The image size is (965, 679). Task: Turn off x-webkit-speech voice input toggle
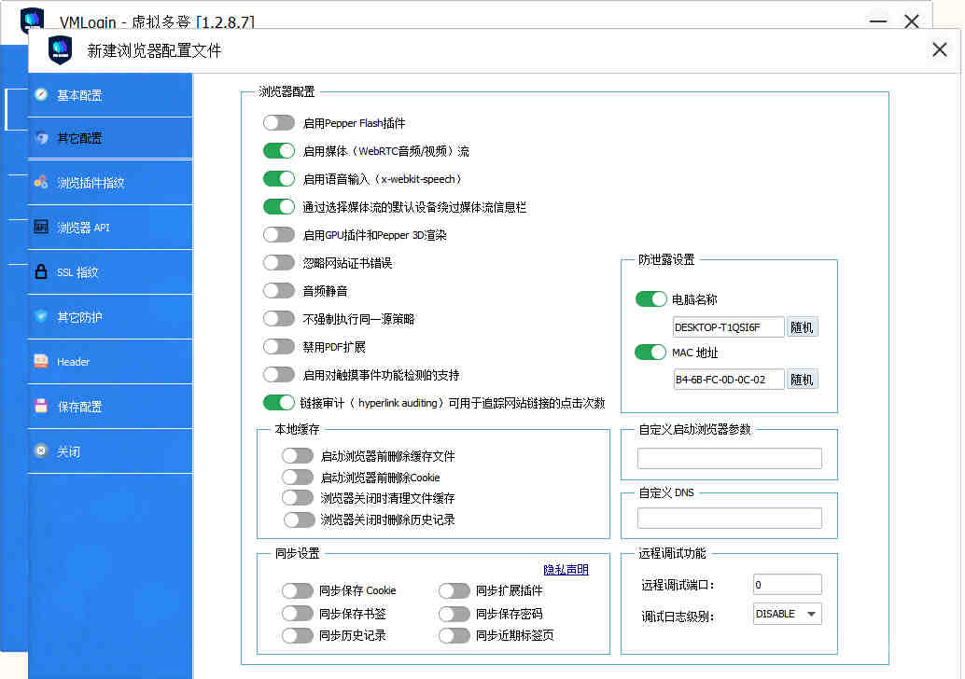coord(279,179)
